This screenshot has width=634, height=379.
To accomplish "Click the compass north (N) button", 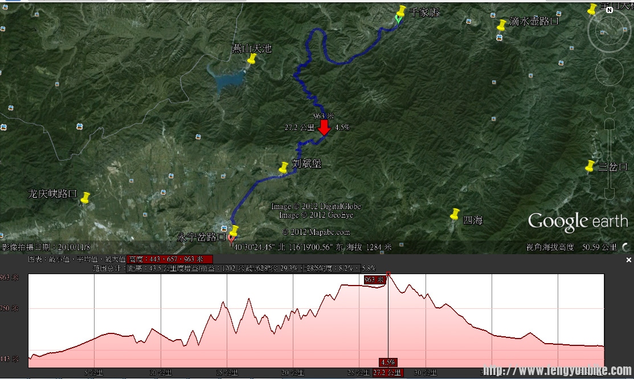I will click(610, 10).
